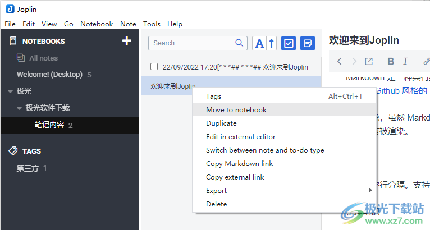Viewport: 430px width, 230px height.
Task: Choose Duplicate from context menu
Action: (285, 123)
